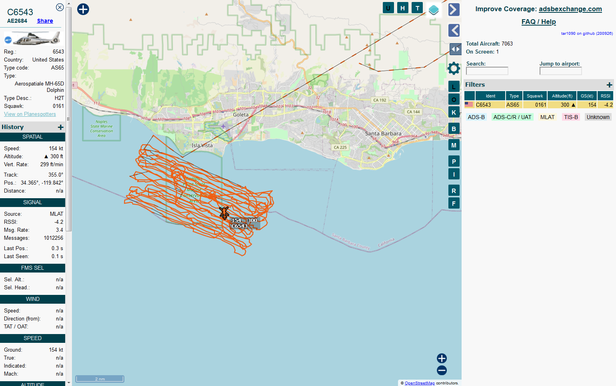Click the info panel vertical scrollbar
Image resolution: width=616 pixels, height=386 pixels.
(x=69, y=119)
